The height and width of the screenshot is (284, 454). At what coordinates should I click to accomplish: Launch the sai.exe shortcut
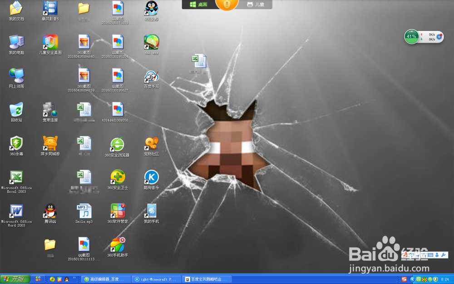(x=151, y=45)
